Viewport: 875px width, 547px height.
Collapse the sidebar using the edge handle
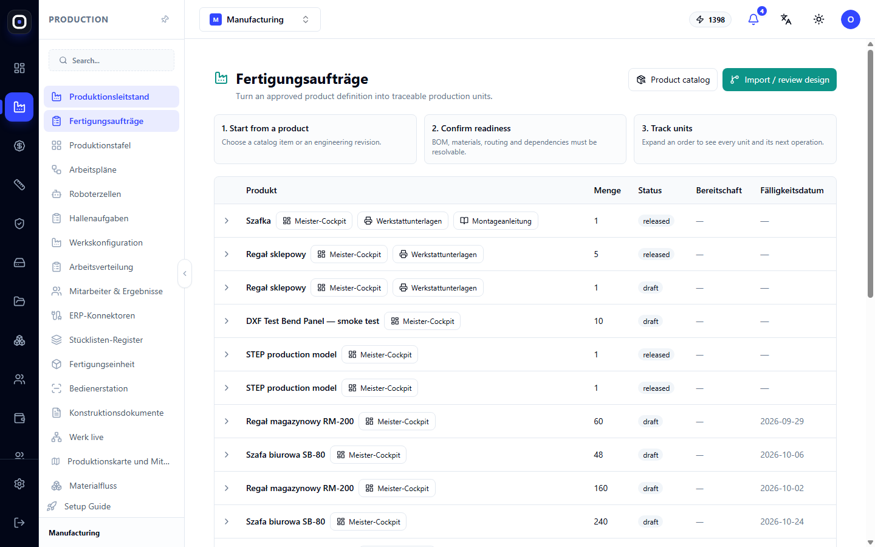[x=185, y=273]
